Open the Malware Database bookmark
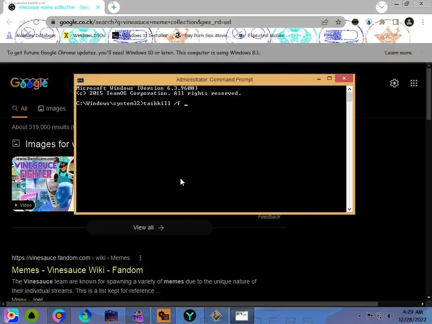 [x=31, y=35]
